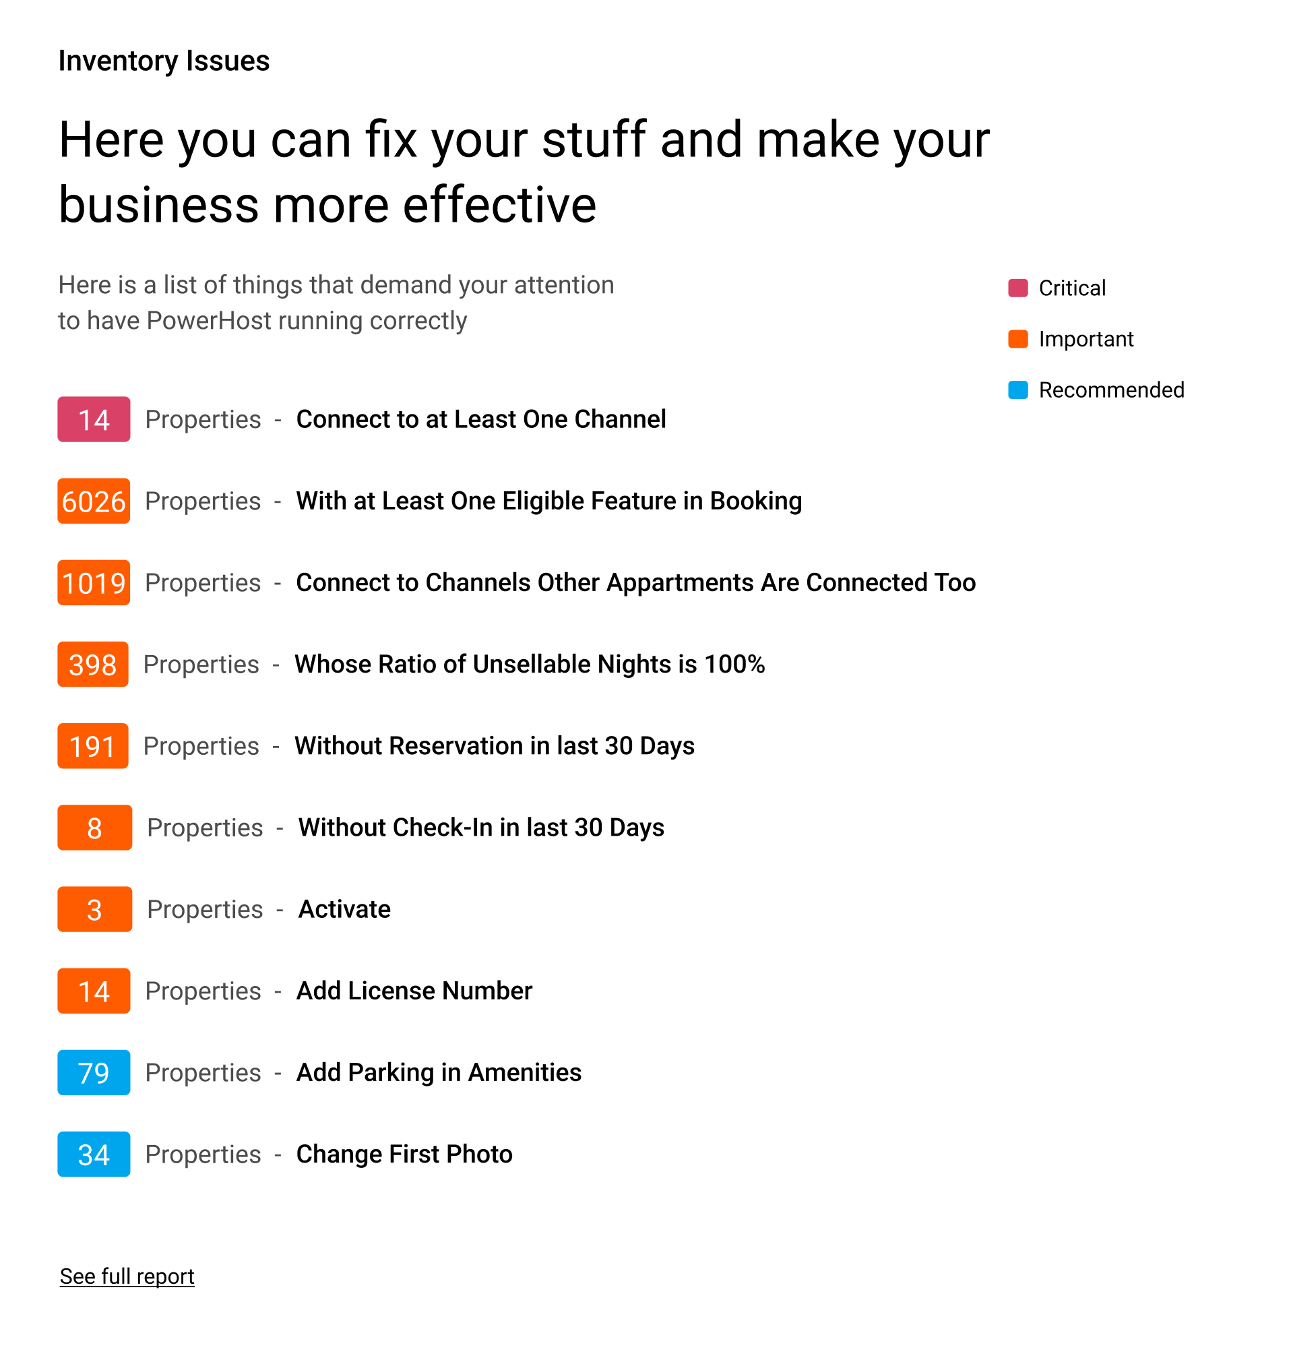Click the Recommended legend blue swatch

point(1017,390)
